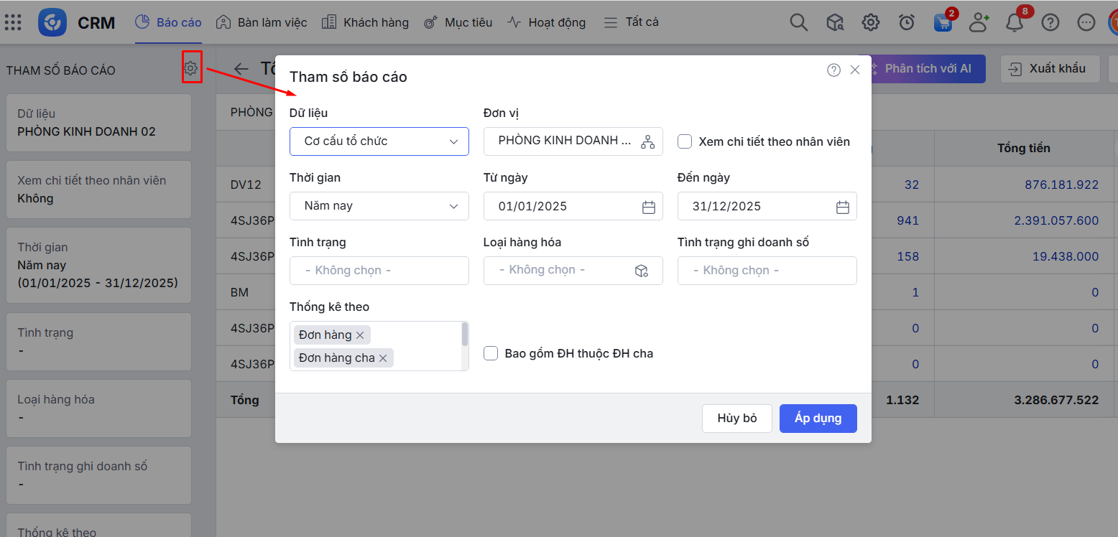Switch to the Mục tiêu tab
The width and height of the screenshot is (1118, 537).
click(x=458, y=22)
